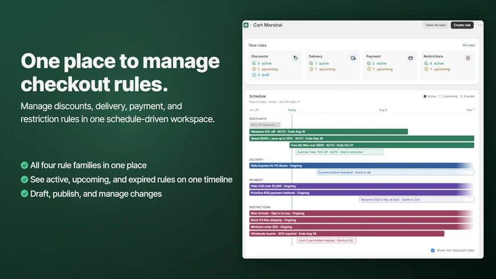Select the Today marker on the timeline
Image resolution: width=496 pixels, height=279 pixels.
click(x=291, y=110)
